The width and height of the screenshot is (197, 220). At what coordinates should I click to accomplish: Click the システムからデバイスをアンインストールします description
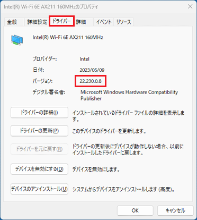tap(123, 189)
